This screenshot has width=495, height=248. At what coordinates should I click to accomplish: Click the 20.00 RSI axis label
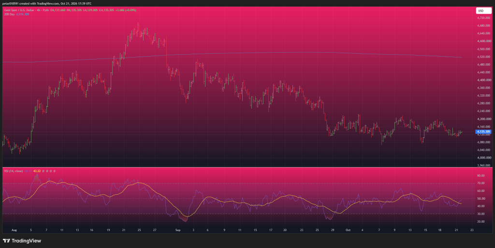click(x=481, y=221)
